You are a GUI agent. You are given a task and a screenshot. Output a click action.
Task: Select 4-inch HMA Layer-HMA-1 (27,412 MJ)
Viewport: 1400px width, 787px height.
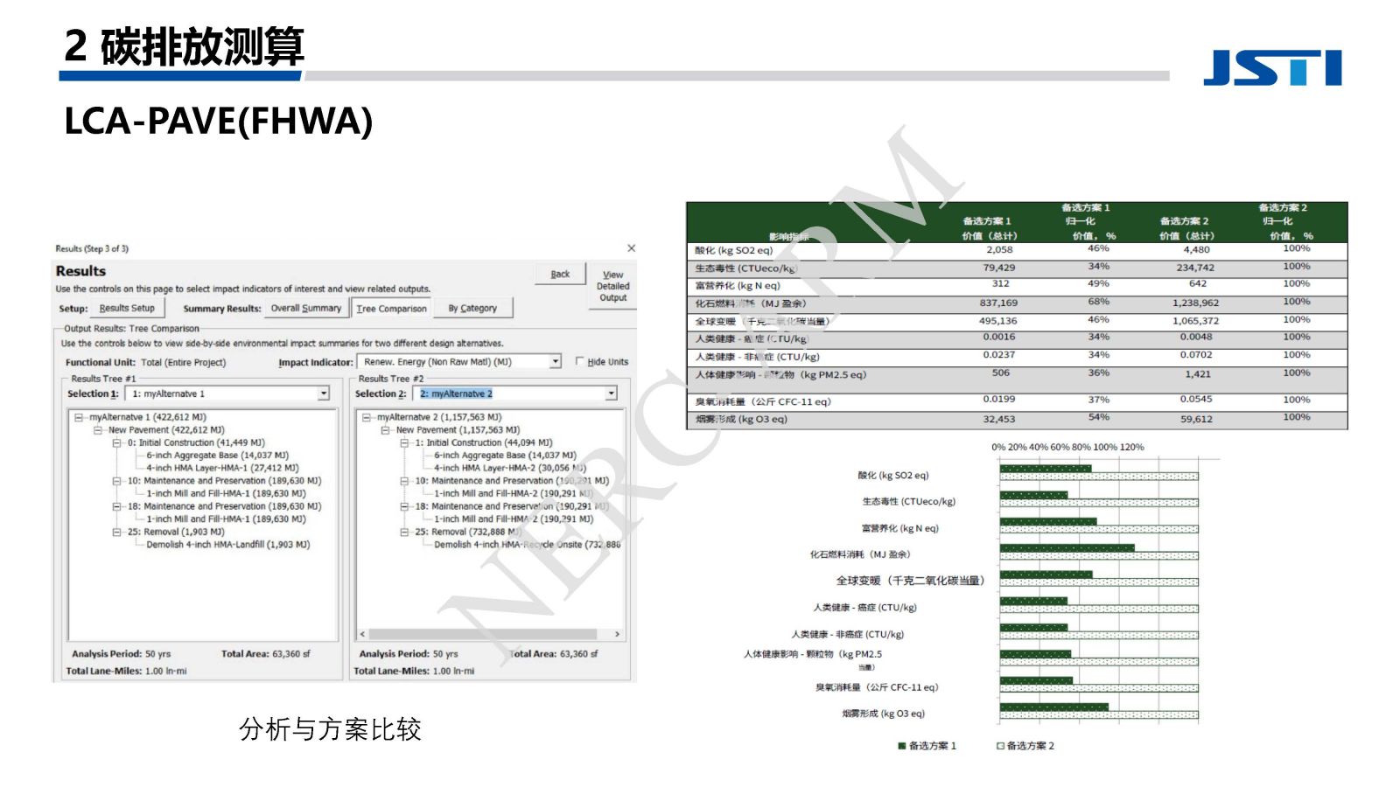[222, 468]
